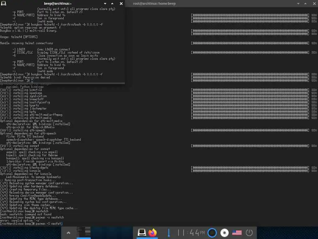Click 'installing qt6-multimedia-ffmpeg' line

tap(31, 115)
